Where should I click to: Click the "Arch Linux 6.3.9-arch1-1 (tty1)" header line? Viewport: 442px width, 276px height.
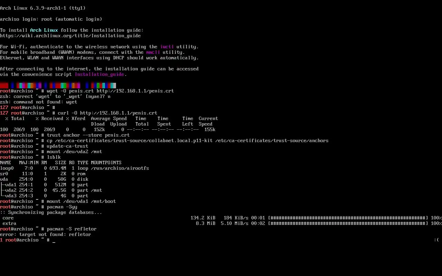click(43, 8)
